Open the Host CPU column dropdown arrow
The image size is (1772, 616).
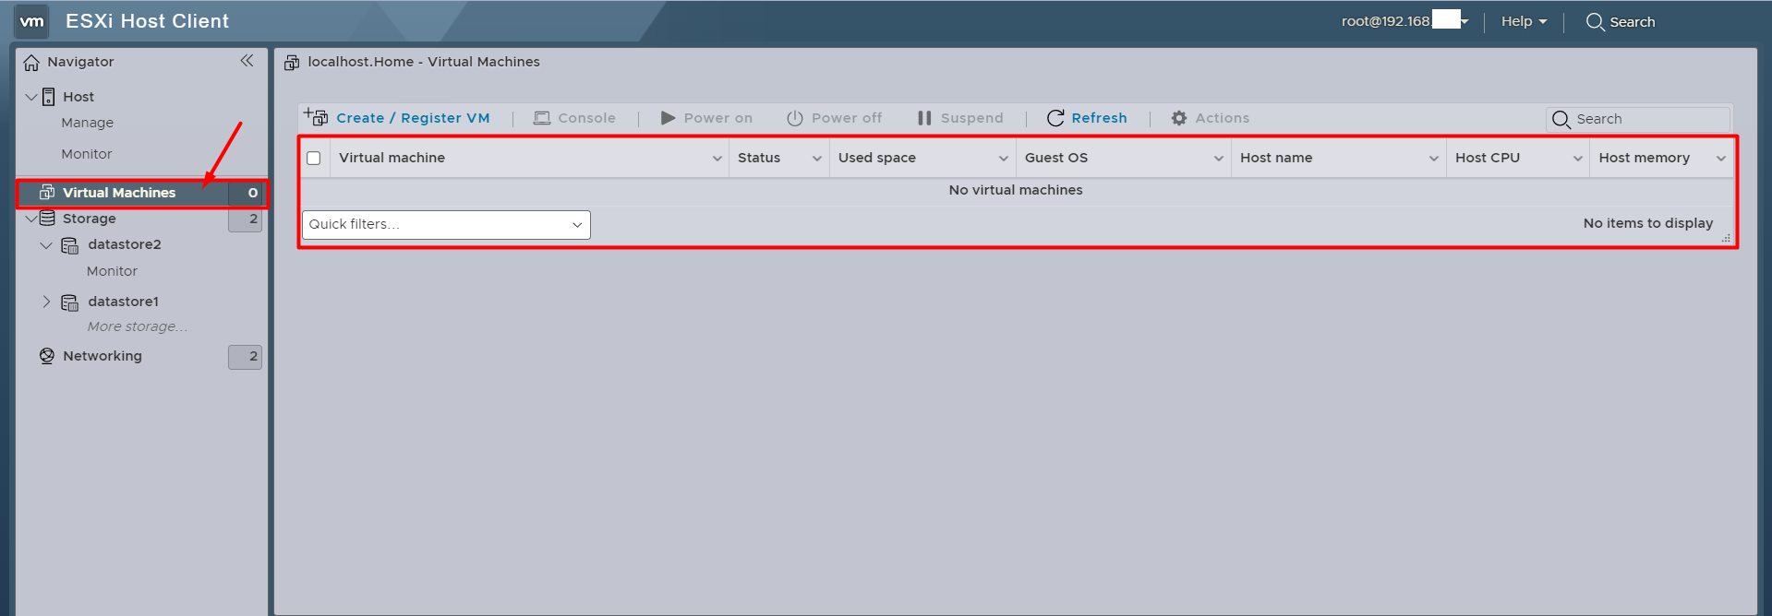tap(1578, 159)
